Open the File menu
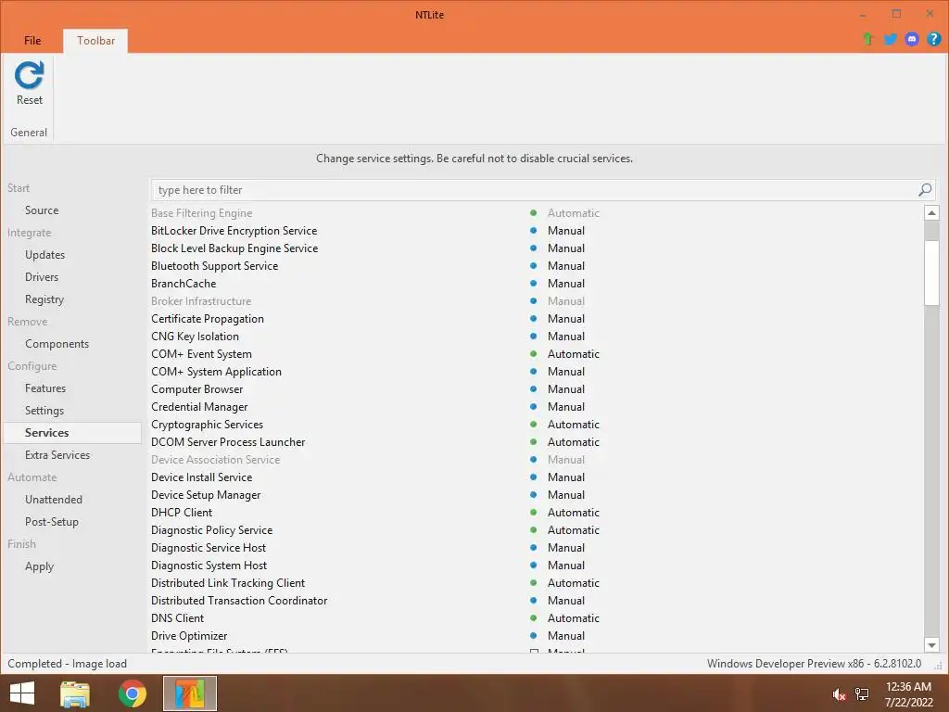This screenshot has width=949, height=712. [32, 41]
